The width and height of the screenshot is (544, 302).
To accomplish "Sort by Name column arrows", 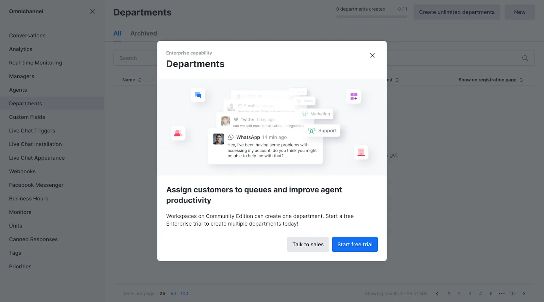I will point(140,80).
